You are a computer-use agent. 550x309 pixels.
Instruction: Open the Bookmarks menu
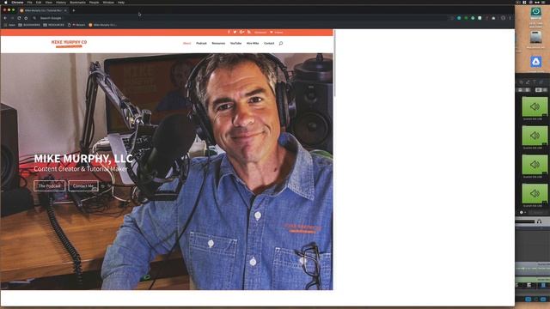coord(77,2)
